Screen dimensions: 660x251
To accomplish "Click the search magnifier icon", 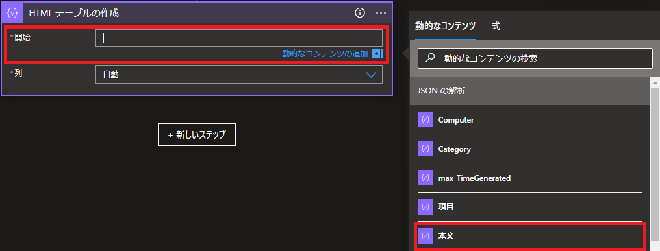I will (430, 58).
